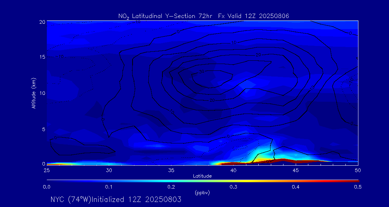
Task: Click the latitude tick label '45'
Action: (296, 170)
